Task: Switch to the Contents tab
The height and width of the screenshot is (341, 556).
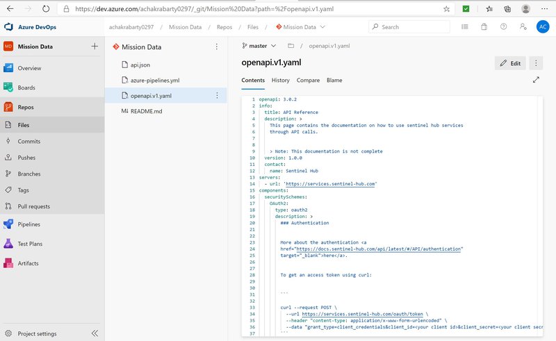Action: coord(253,81)
